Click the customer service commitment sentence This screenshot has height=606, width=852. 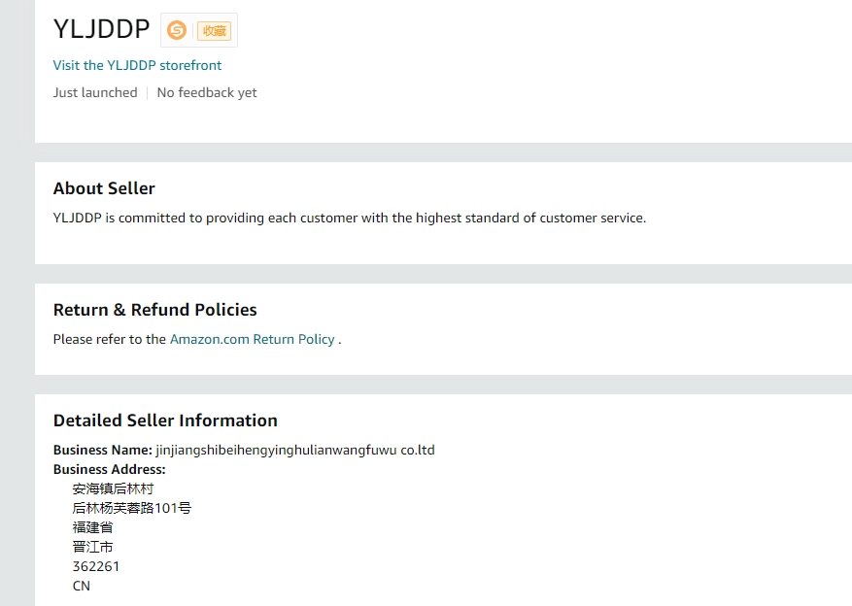tap(350, 218)
